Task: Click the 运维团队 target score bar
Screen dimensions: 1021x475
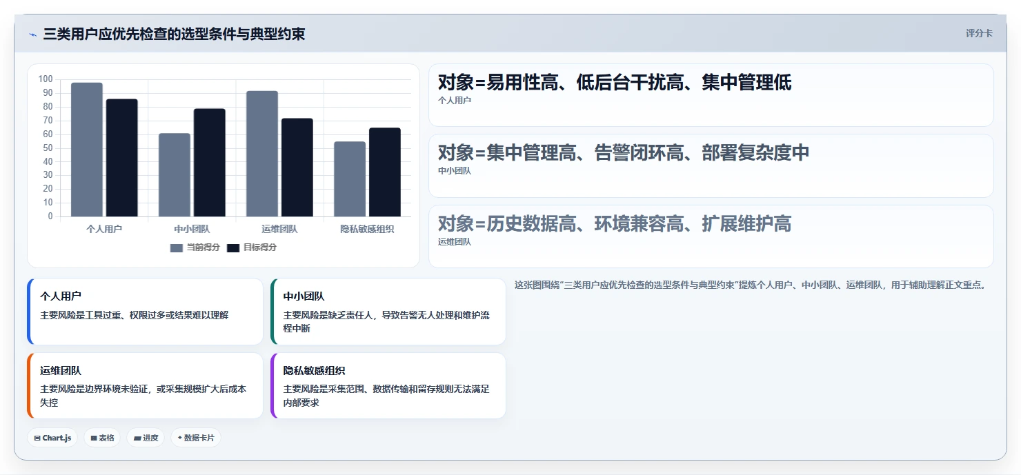Action: click(297, 168)
